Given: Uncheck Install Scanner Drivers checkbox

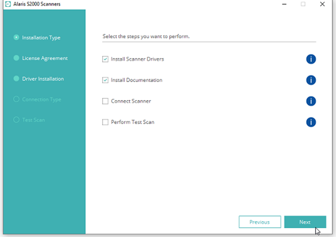Looking at the screenshot, I should click(105, 59).
